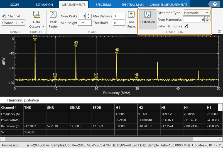
Task: Click the Num Harmonics input field
Action: [193, 19]
